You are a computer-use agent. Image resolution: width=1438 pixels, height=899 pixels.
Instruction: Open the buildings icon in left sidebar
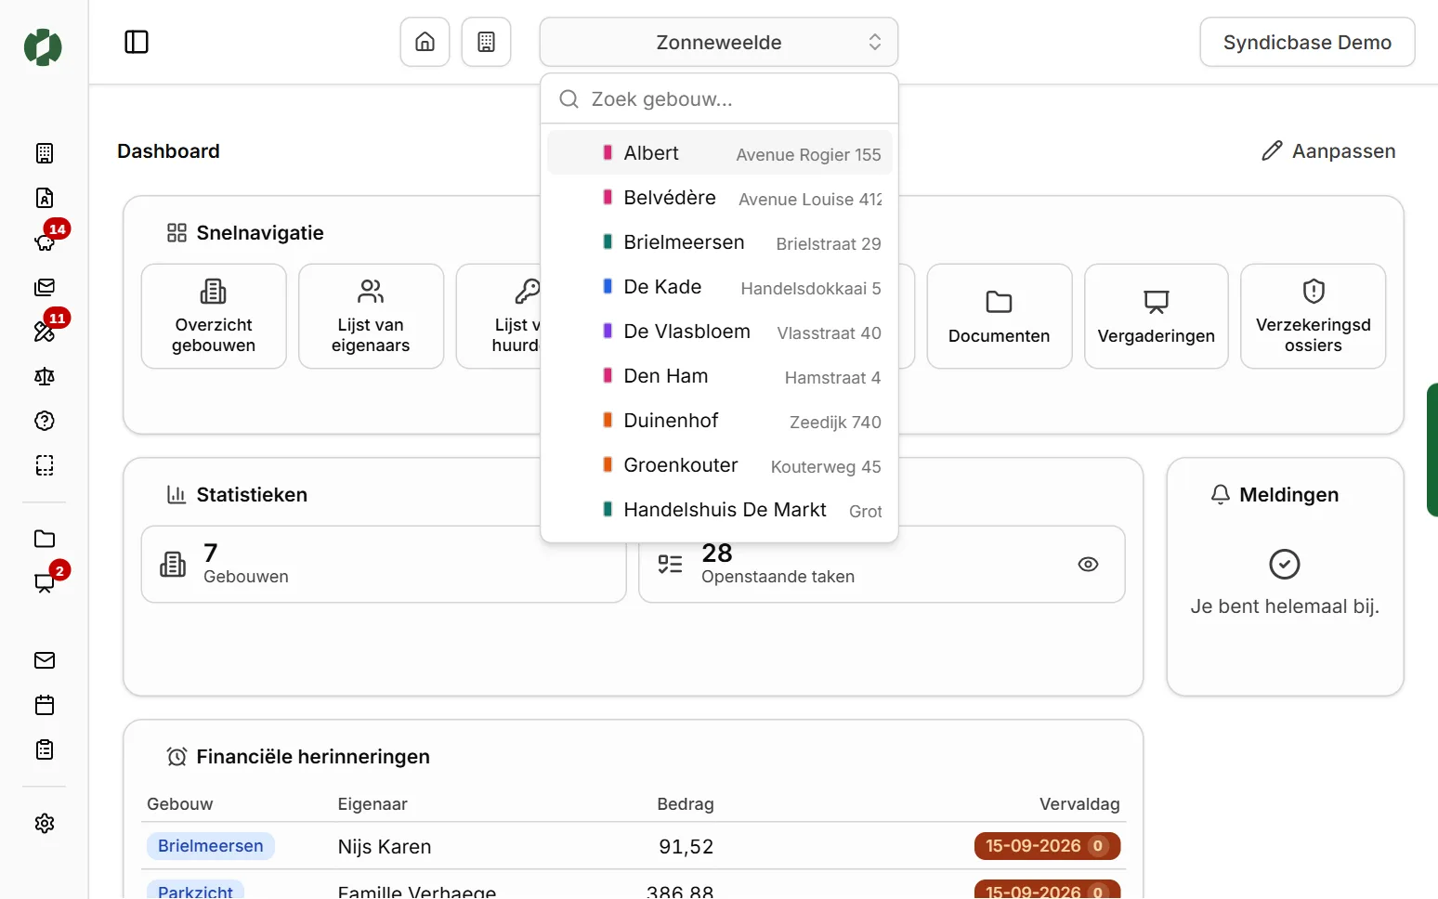(45, 153)
